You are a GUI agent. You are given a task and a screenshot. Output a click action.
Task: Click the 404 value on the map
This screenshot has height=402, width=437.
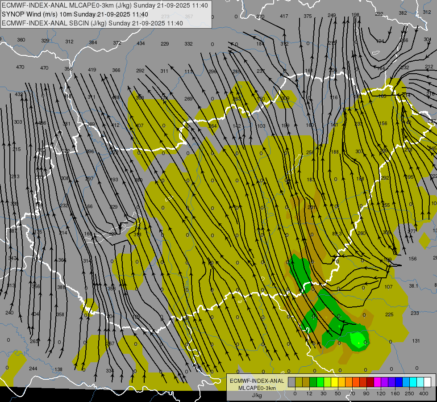[x=35, y=314]
